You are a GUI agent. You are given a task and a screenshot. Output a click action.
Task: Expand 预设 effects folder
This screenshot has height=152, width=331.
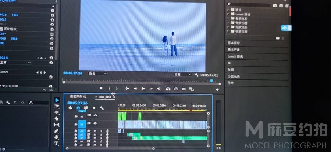tap(228, 10)
